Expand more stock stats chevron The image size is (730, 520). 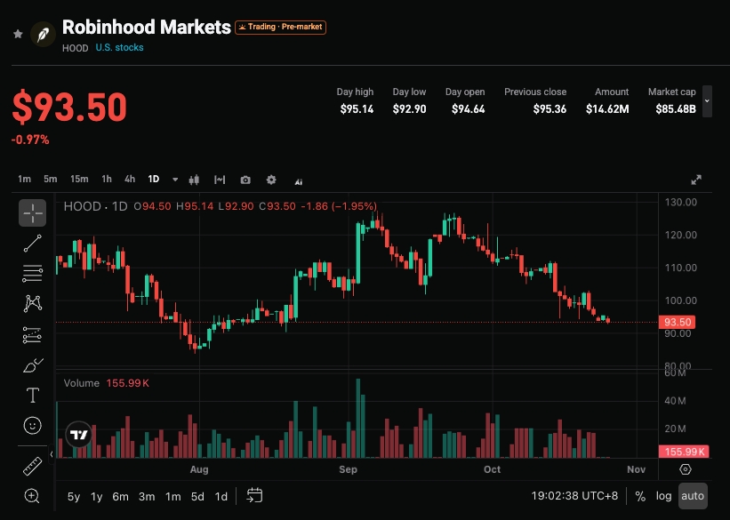tap(707, 101)
